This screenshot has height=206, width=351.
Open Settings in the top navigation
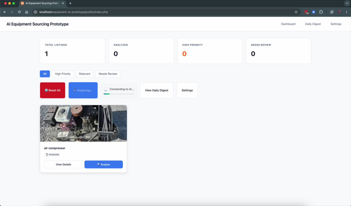336,24
